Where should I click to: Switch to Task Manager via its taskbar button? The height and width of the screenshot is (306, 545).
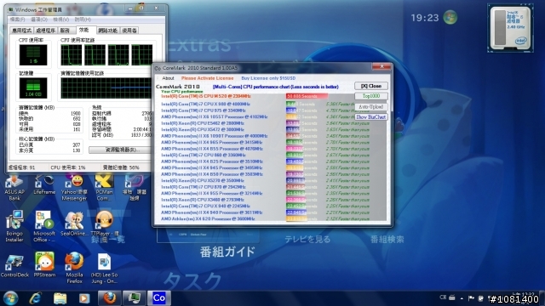[134, 298]
